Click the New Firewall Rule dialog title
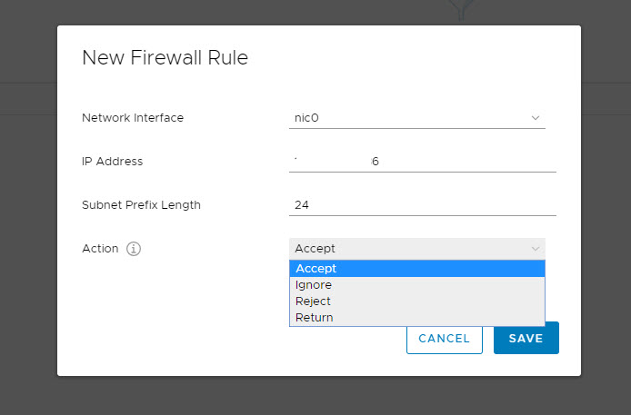This screenshot has height=415, width=631. click(165, 58)
